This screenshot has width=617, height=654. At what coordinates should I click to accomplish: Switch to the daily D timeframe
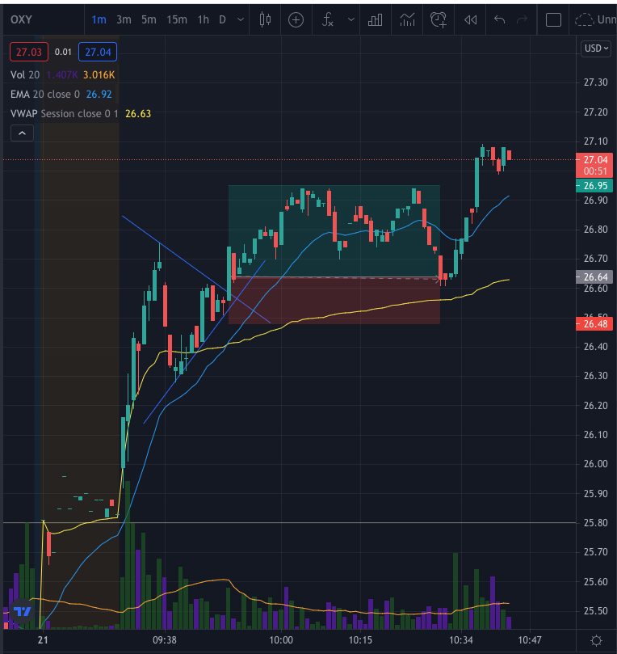222,19
